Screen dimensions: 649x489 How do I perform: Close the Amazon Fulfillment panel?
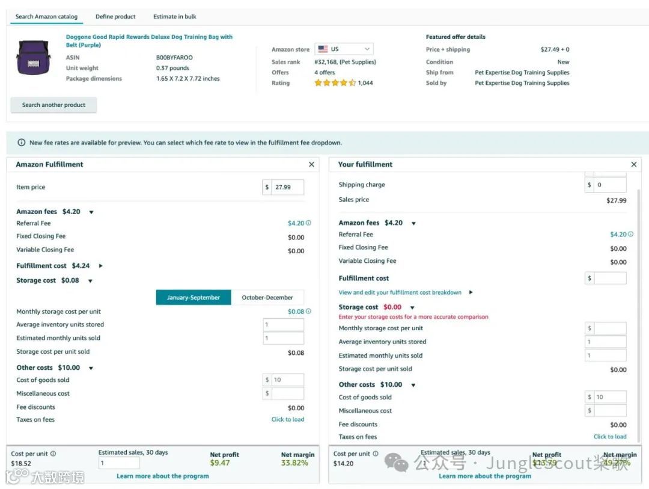(311, 165)
